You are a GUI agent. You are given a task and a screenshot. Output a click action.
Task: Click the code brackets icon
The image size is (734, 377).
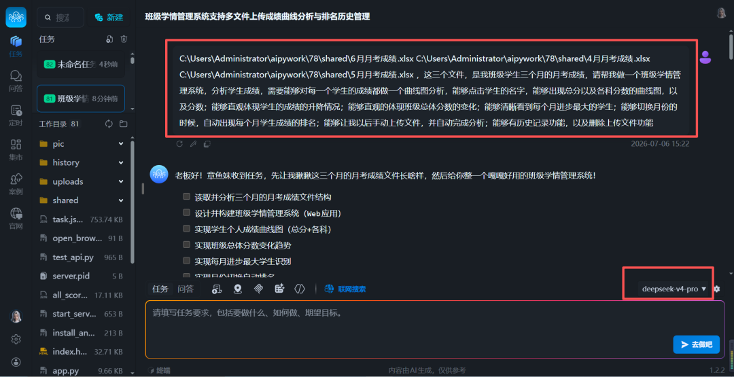pos(300,289)
